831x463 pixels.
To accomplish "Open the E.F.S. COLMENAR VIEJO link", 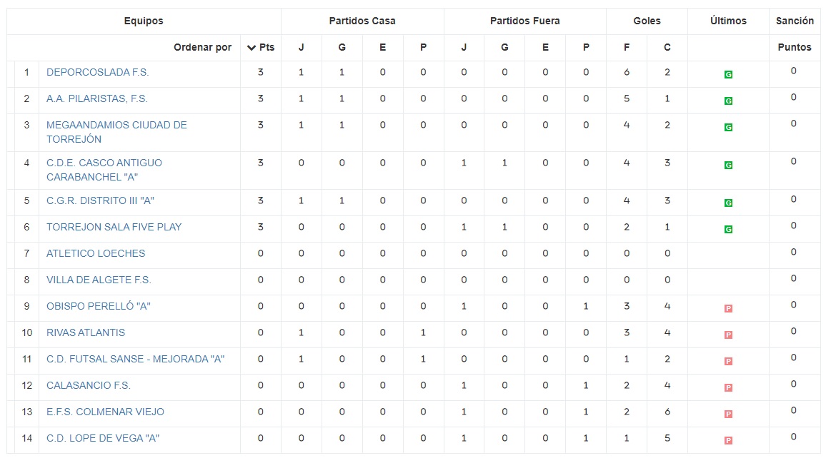I will tap(105, 412).
